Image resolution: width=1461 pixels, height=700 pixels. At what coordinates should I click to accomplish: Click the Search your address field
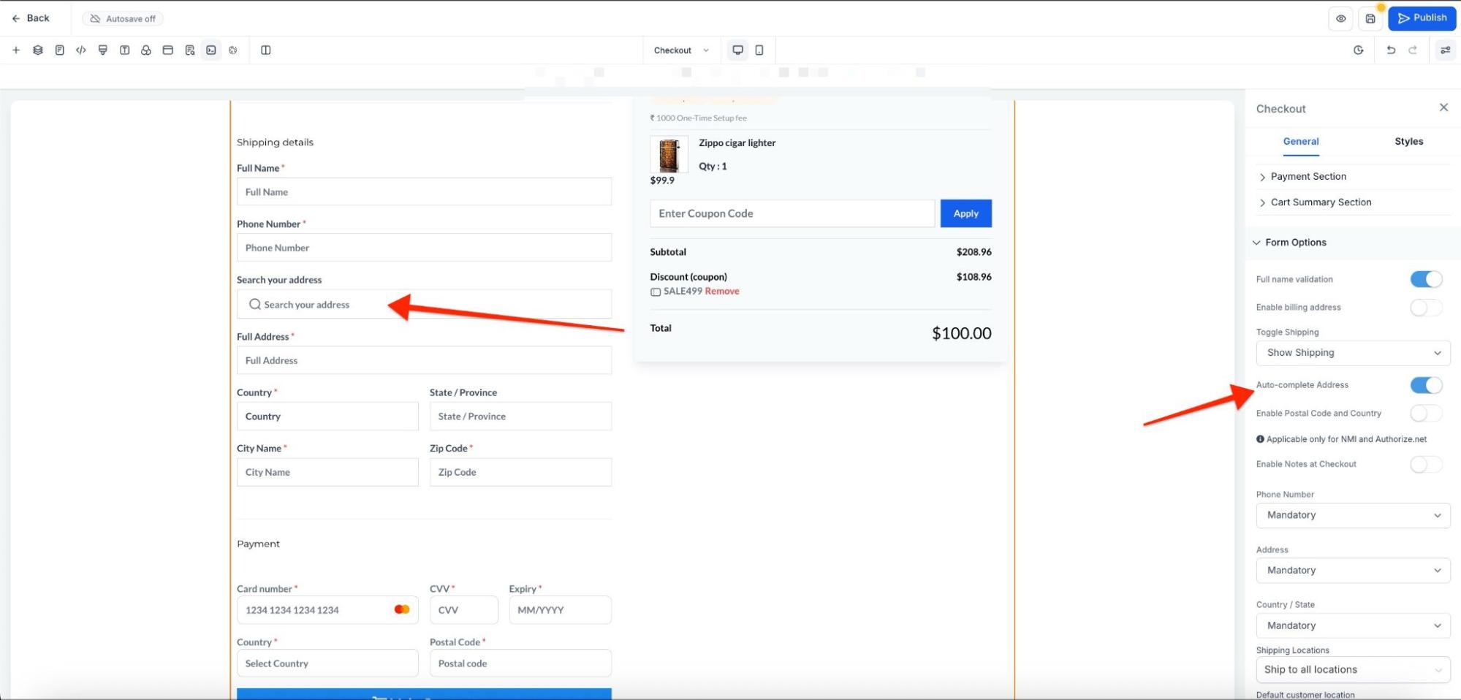(424, 305)
